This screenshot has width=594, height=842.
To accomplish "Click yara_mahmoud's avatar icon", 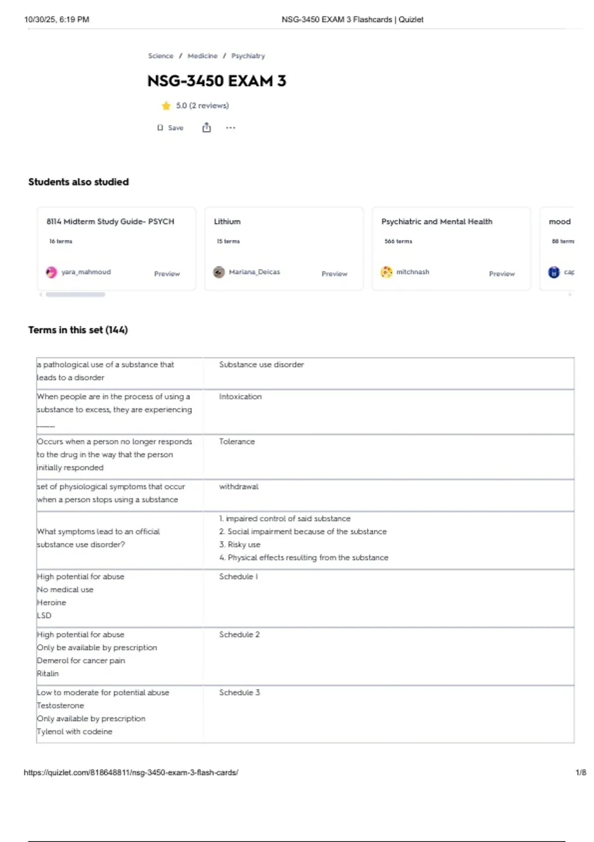I will pos(51,272).
